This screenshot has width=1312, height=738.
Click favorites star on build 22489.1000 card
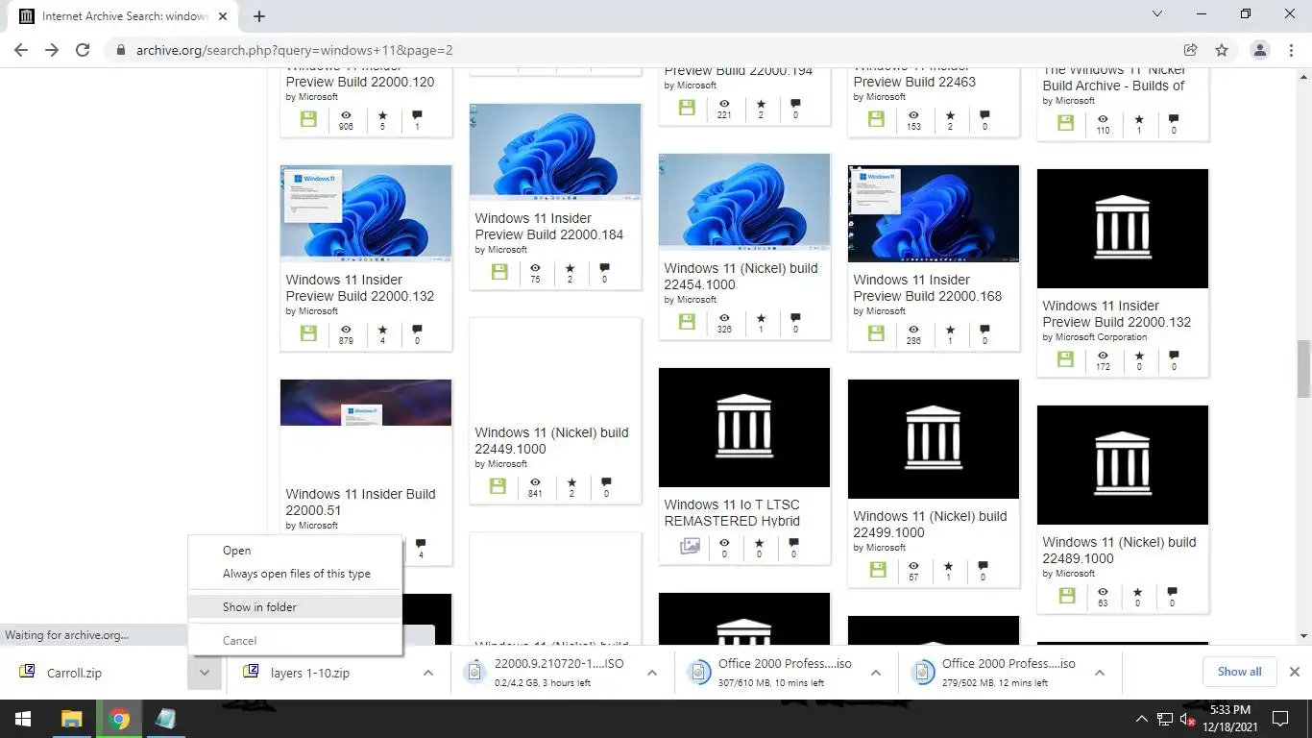[x=1138, y=592]
